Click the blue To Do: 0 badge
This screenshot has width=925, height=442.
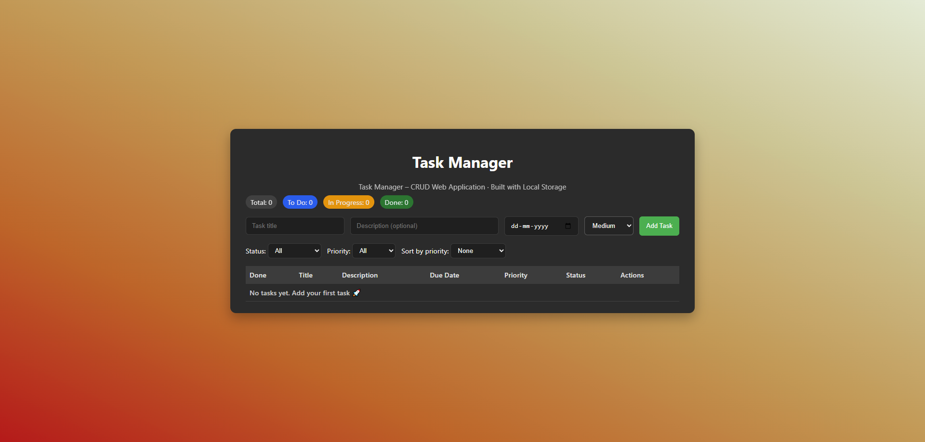point(300,202)
